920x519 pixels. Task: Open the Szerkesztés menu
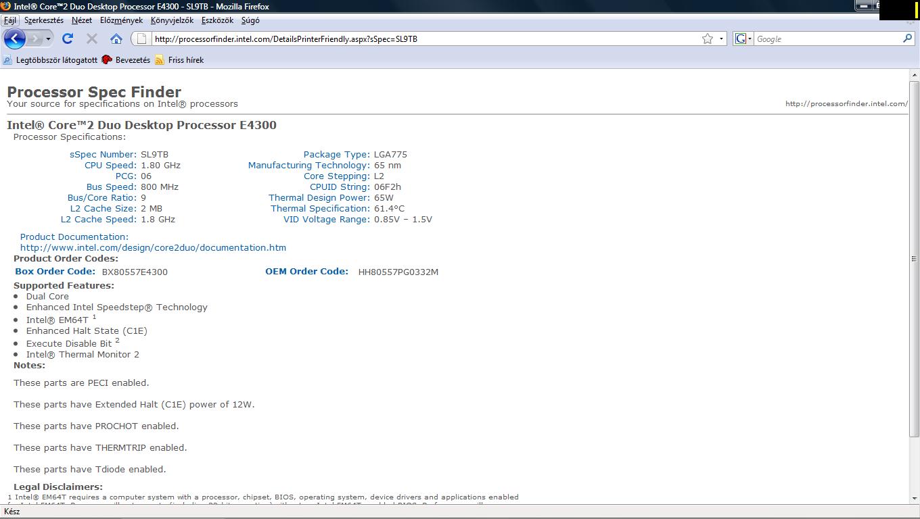pos(44,20)
